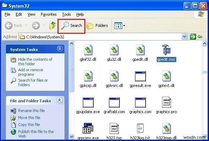Click the task pane scroll down arrow
Image resolution: width=209 pixels, height=141 pixels.
71,136
